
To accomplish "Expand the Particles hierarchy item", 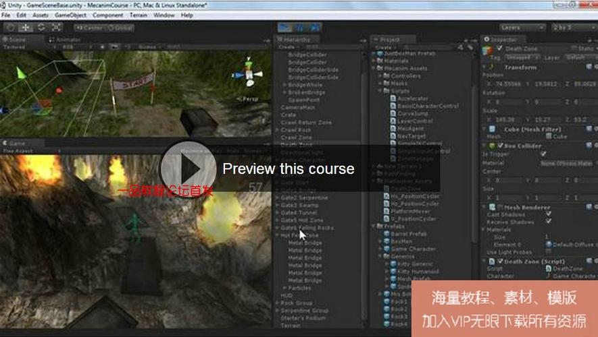I will tap(284, 288).
